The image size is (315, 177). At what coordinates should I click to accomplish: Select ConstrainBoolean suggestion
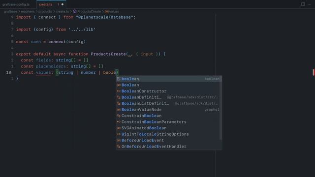[169, 116]
